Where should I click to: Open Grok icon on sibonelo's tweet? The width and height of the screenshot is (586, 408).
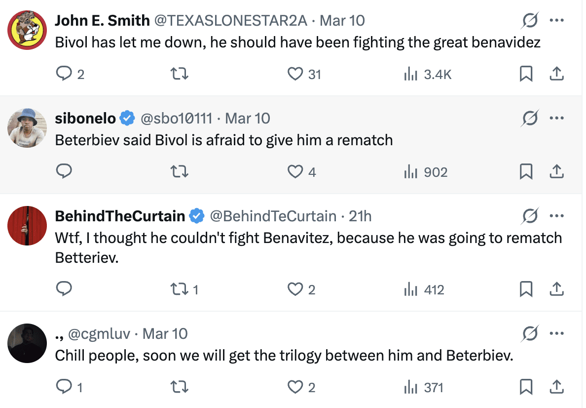(x=530, y=119)
